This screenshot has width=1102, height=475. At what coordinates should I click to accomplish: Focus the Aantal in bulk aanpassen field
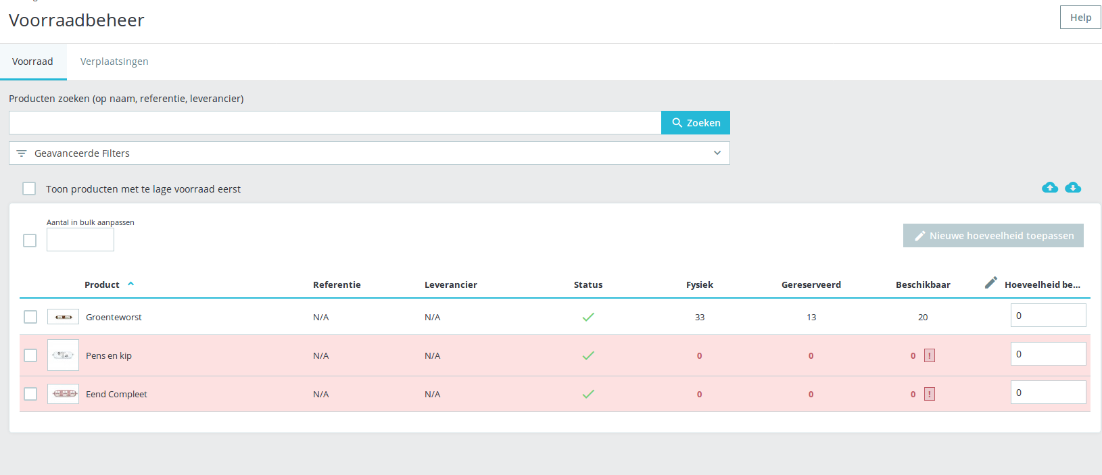point(80,239)
